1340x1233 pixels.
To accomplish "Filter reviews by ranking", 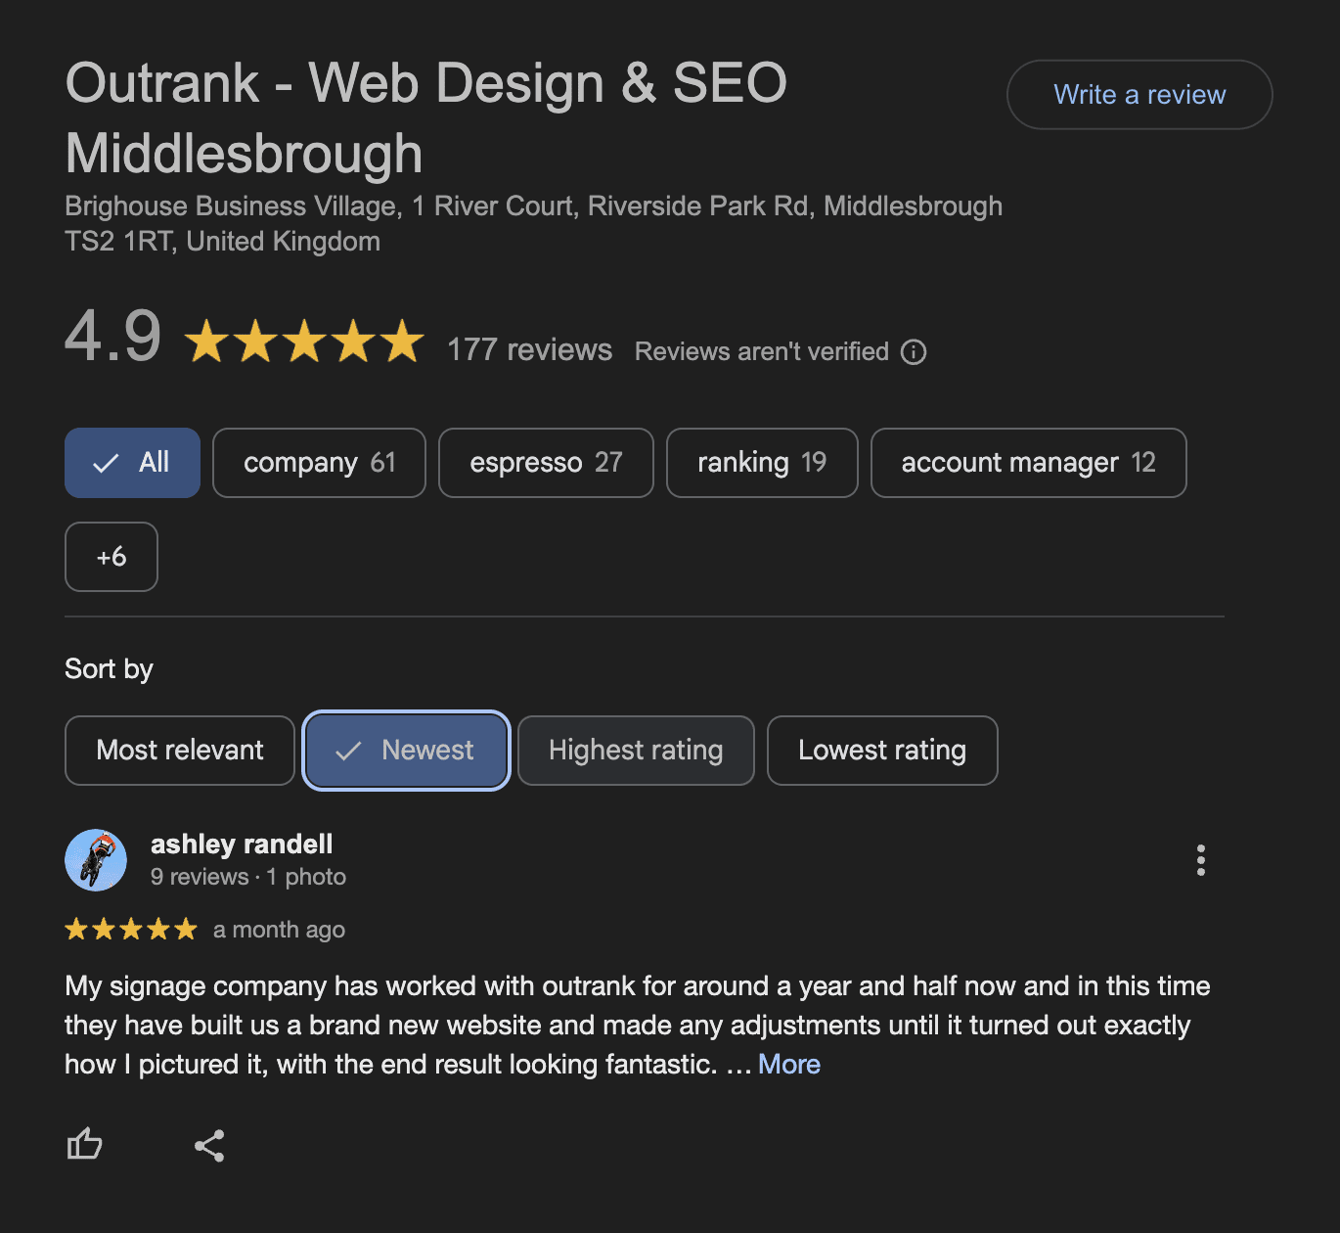I will (x=762, y=463).
